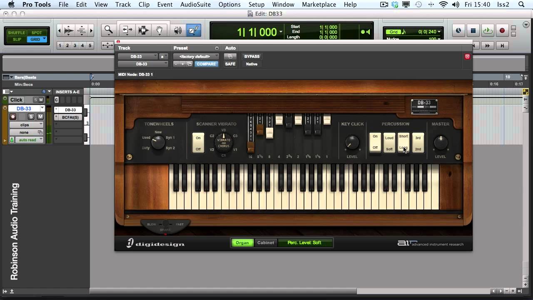Open the plug-in selector DB-33 dropdown
This screenshot has height=300, width=533.
coord(143,64)
